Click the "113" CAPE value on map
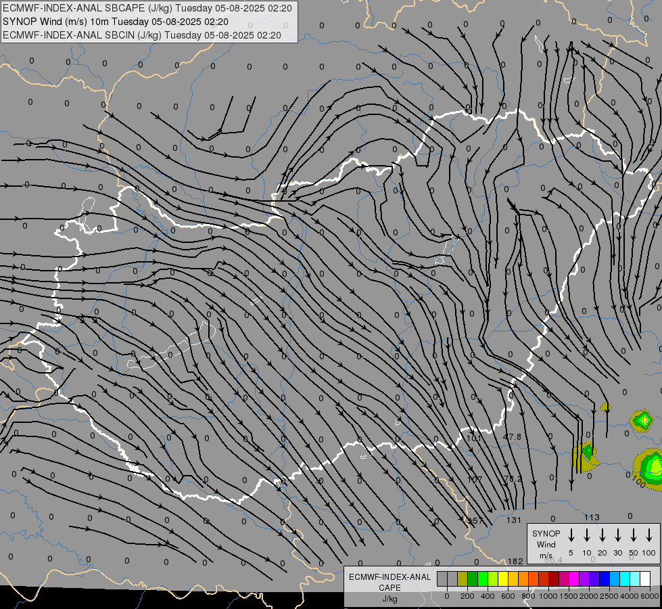Screen dimensions: 662x609 592,517
